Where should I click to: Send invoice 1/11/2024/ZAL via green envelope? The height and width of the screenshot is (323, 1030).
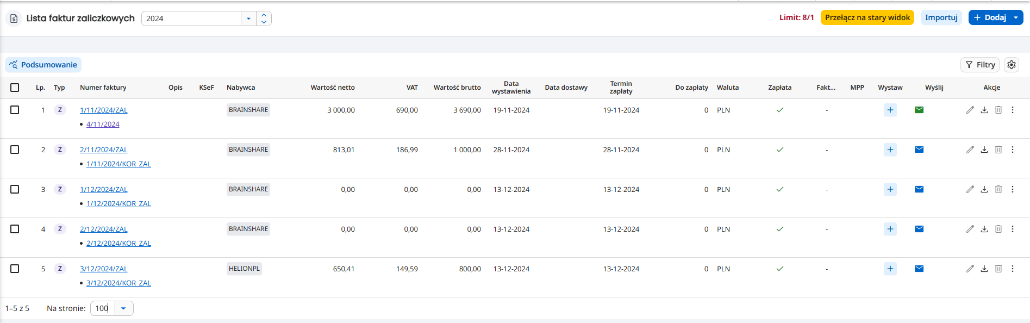click(919, 110)
